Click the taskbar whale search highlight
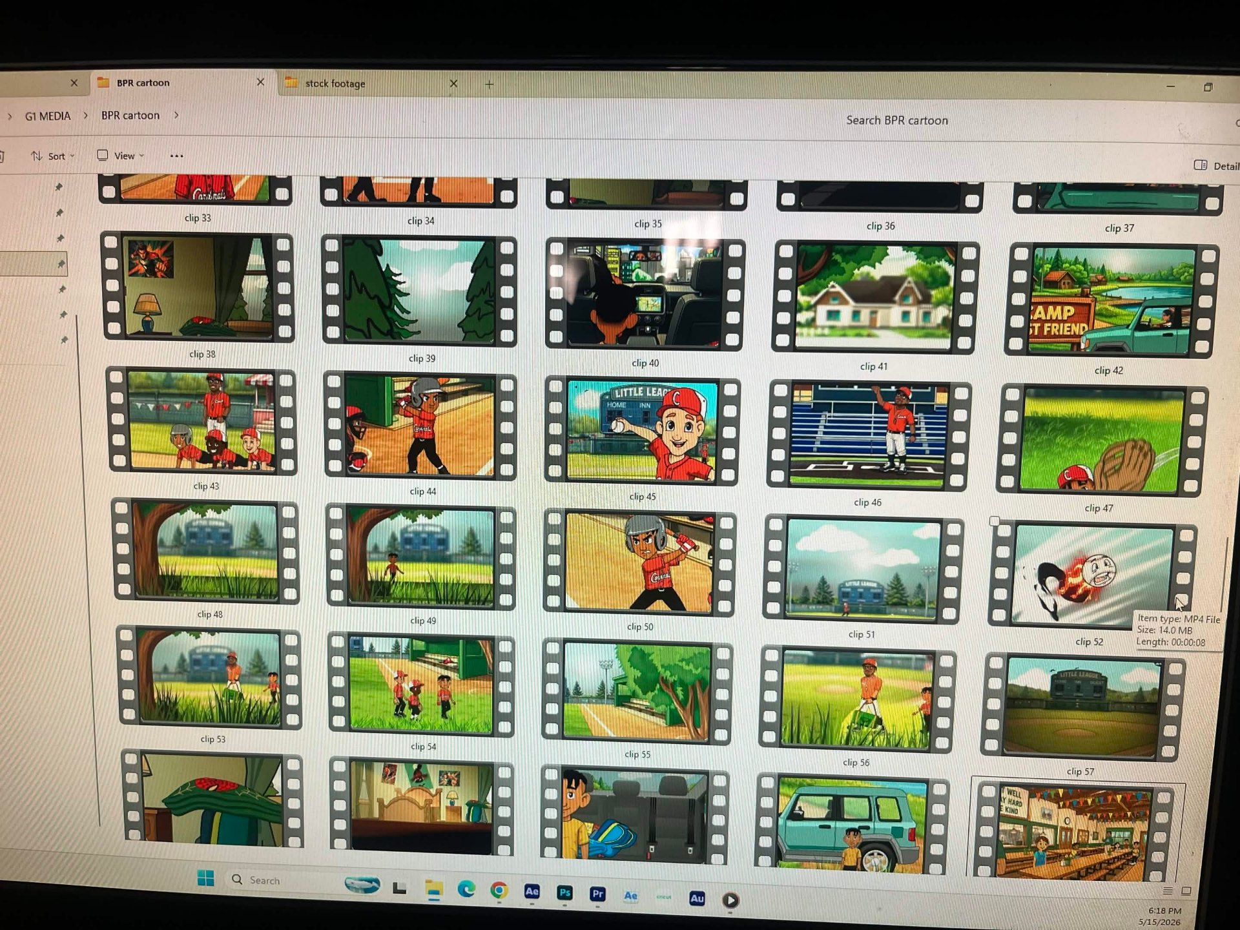The image size is (1240, 930). click(x=362, y=884)
